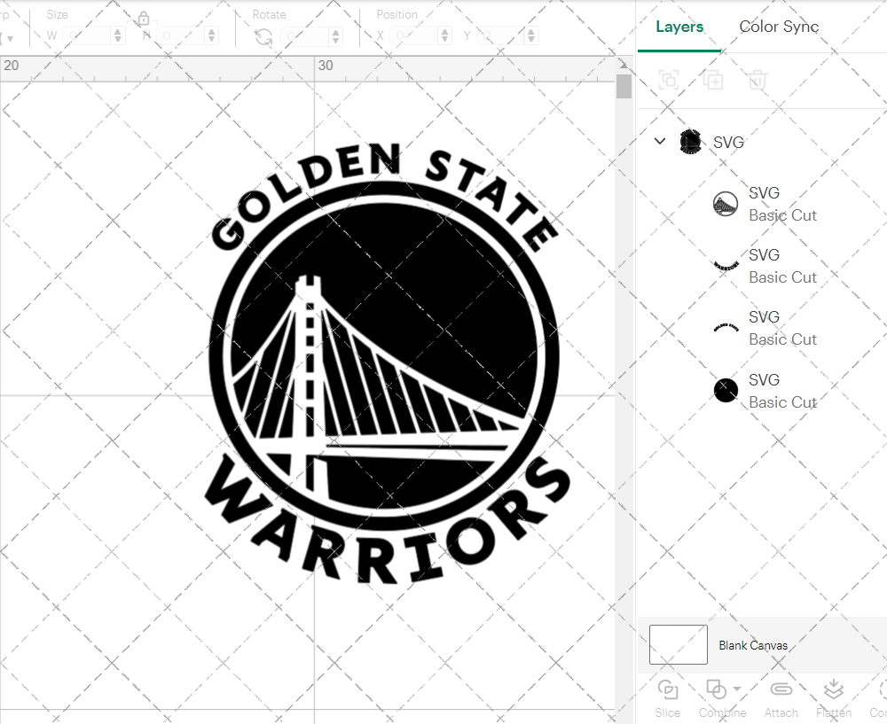Click the Position X input field
Viewport: 887px width, 724px height.
pyautogui.click(x=414, y=36)
